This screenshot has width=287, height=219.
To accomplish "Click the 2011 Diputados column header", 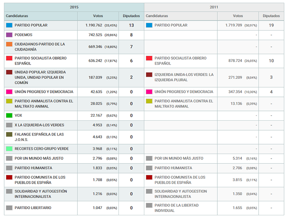I will (271, 16).
